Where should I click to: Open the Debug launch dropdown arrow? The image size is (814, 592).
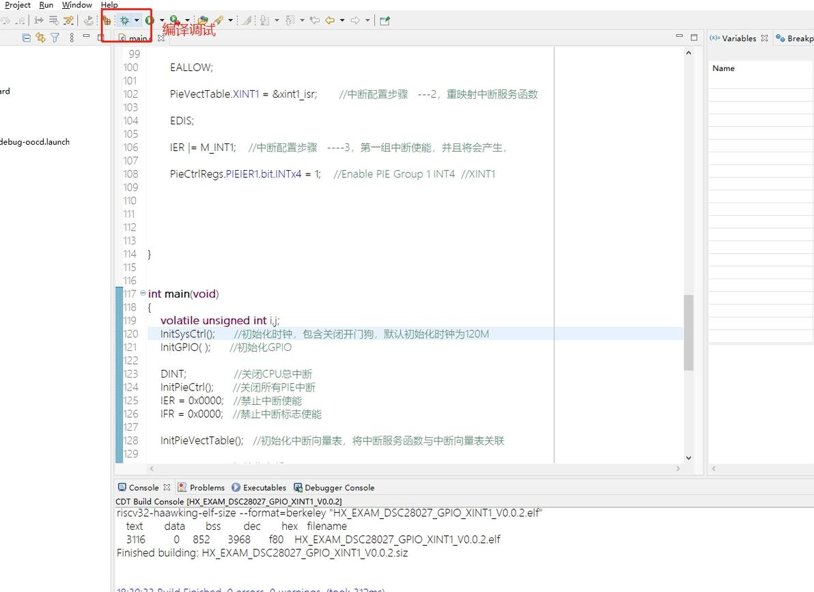pyautogui.click(x=137, y=20)
